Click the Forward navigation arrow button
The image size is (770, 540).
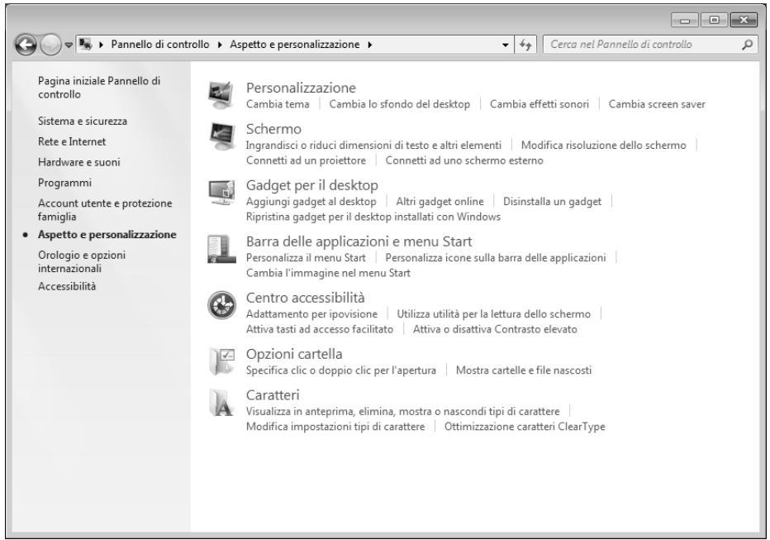(50, 45)
